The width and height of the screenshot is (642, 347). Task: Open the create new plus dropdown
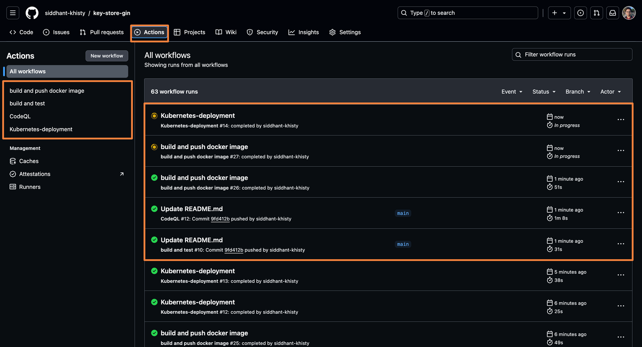pyautogui.click(x=559, y=13)
